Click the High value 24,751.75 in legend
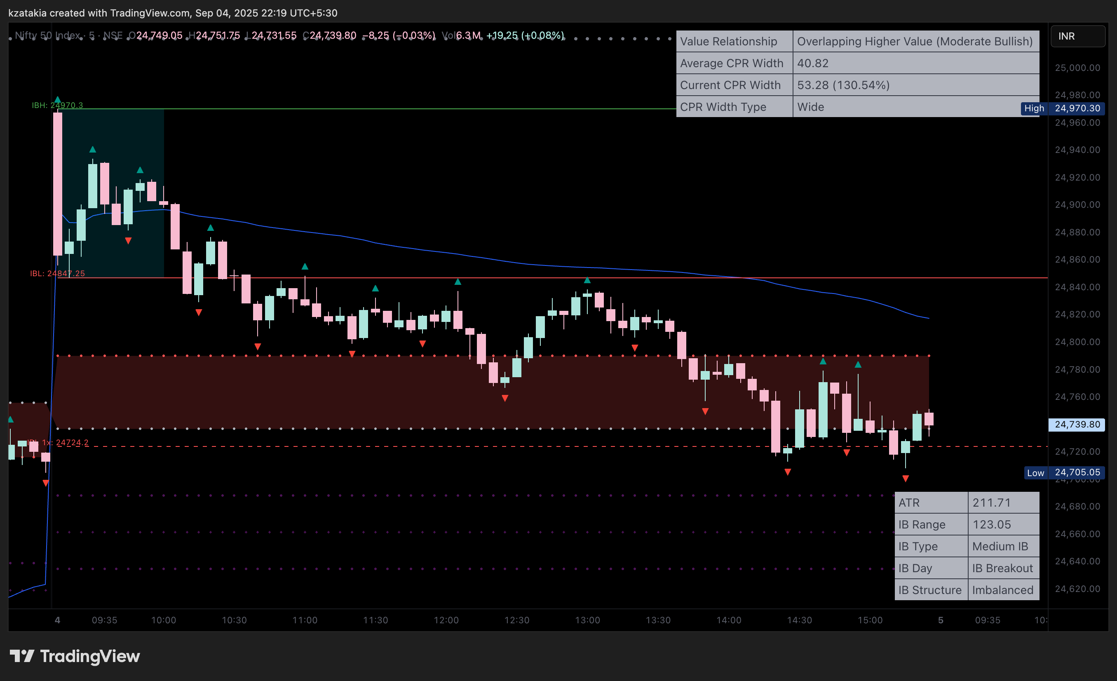 pos(218,35)
